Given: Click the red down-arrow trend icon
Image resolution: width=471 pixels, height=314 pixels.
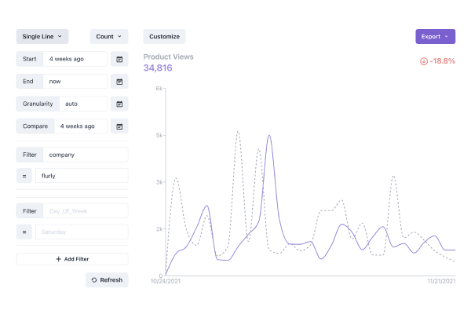Looking at the screenshot, I should [424, 61].
